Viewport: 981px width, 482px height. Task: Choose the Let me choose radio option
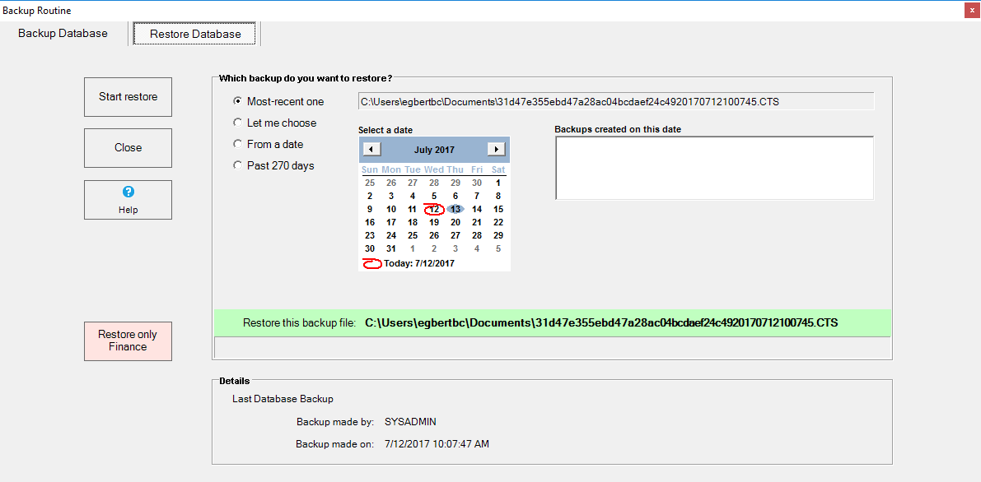pos(238,123)
